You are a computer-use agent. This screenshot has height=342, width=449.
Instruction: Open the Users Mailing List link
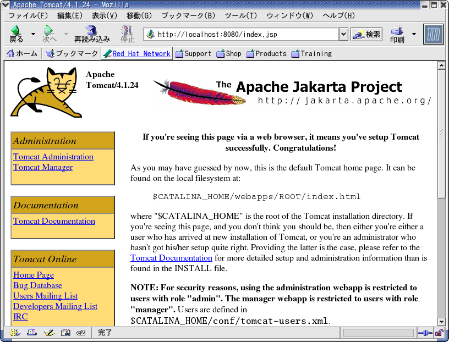click(45, 296)
